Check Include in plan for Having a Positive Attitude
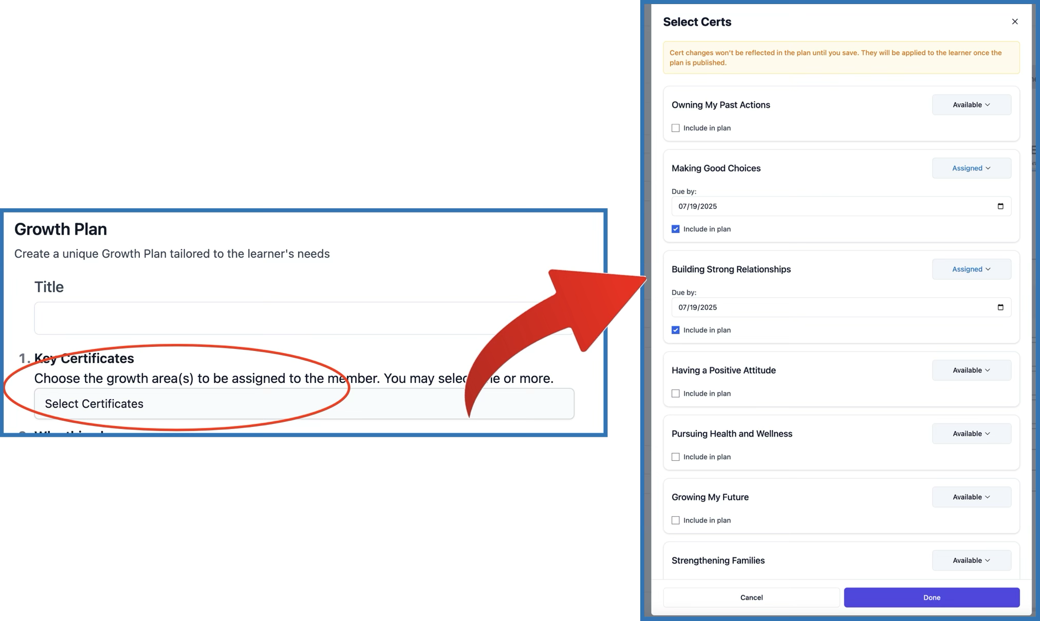 (676, 394)
